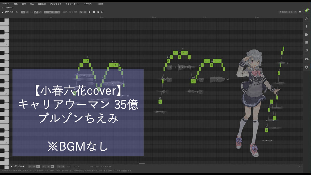
Task: Open the スクリプト menu
Action: [88, 4]
